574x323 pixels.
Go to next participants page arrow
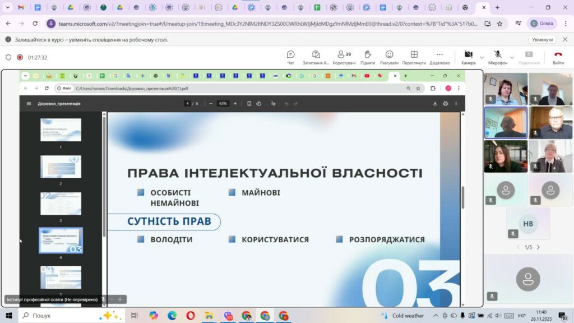[538, 247]
